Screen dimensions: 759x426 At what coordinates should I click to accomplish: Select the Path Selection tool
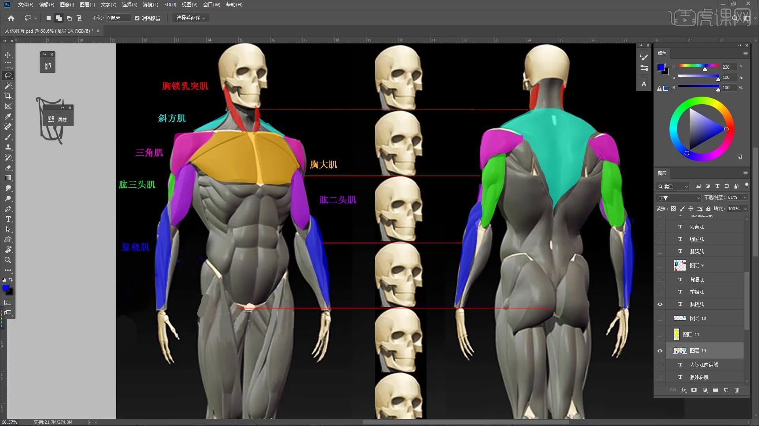click(x=8, y=229)
